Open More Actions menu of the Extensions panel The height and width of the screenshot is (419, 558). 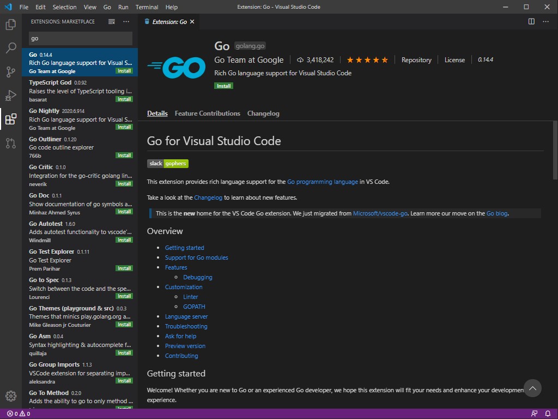126,22
